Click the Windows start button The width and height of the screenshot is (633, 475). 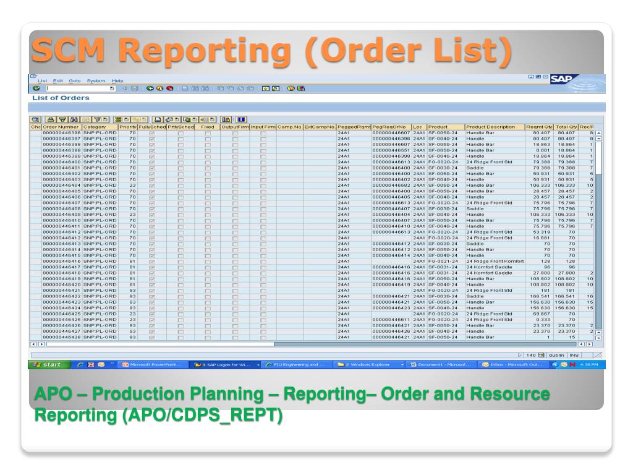pyautogui.click(x=49, y=364)
